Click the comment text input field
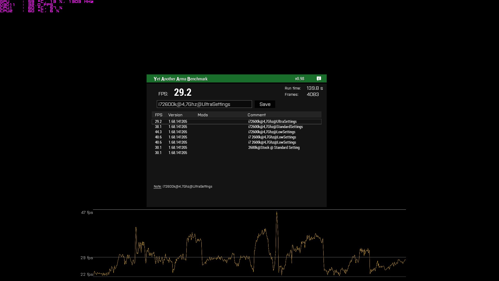The height and width of the screenshot is (281, 499). pos(204,104)
